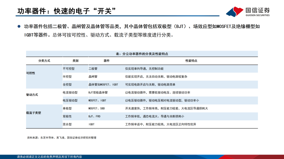
Task: Click the 器件 column header
Action: 106,61
